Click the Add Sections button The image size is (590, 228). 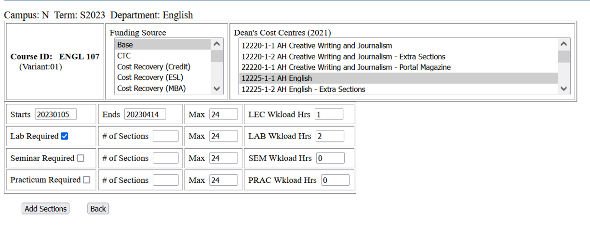point(46,209)
